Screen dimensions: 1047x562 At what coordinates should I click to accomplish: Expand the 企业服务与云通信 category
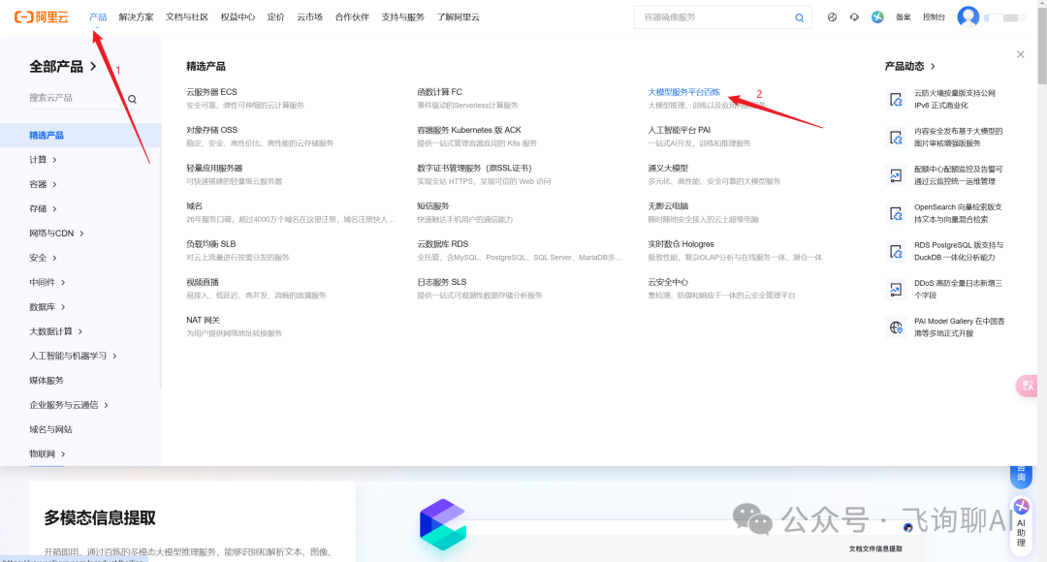click(68, 405)
